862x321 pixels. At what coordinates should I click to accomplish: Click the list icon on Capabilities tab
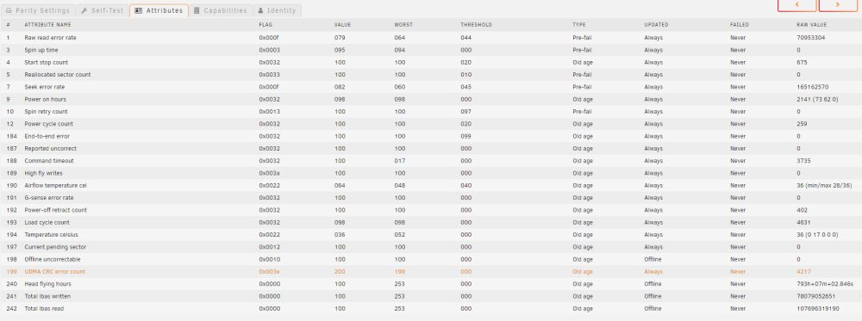coord(197,10)
